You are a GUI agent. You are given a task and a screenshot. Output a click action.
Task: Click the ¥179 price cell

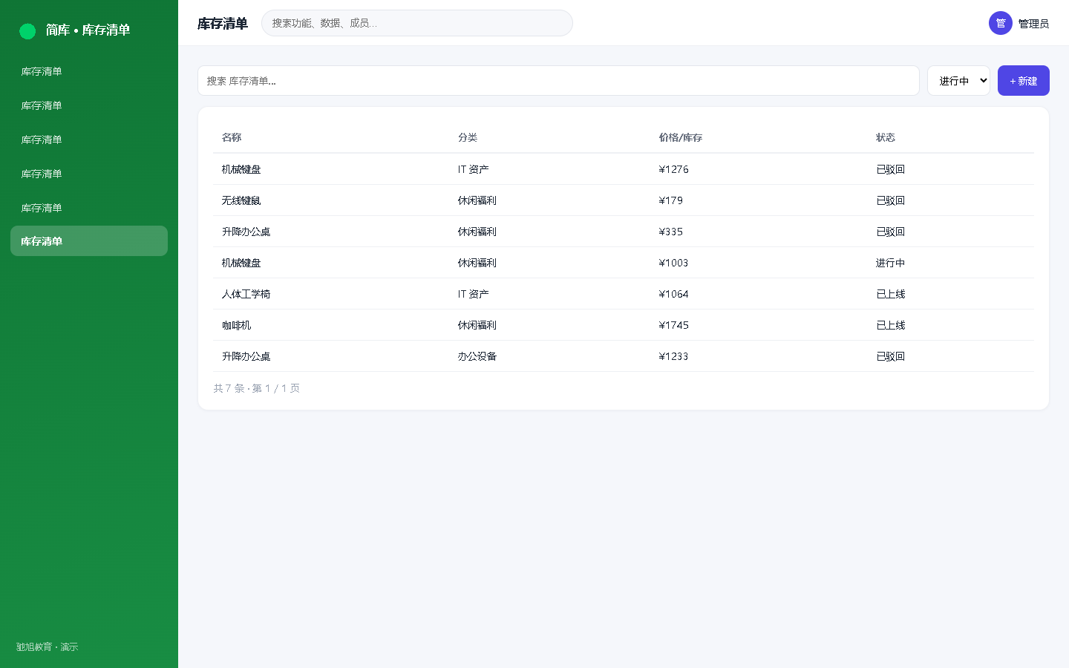[x=671, y=200]
